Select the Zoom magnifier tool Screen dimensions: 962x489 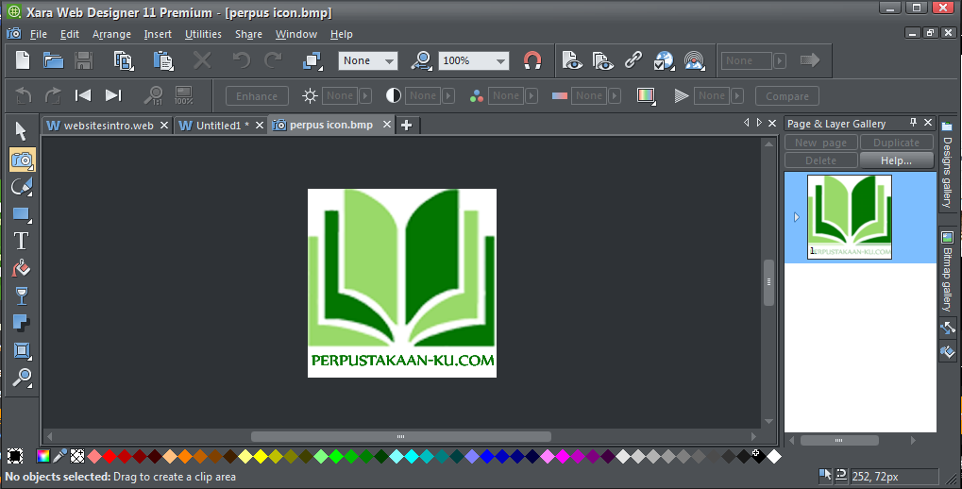[x=22, y=378]
